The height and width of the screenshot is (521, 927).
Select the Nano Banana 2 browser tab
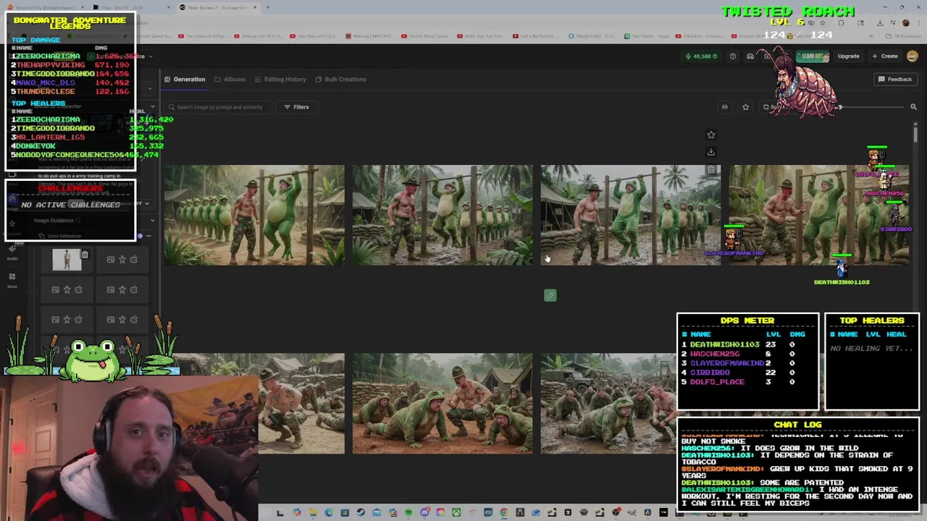click(217, 7)
